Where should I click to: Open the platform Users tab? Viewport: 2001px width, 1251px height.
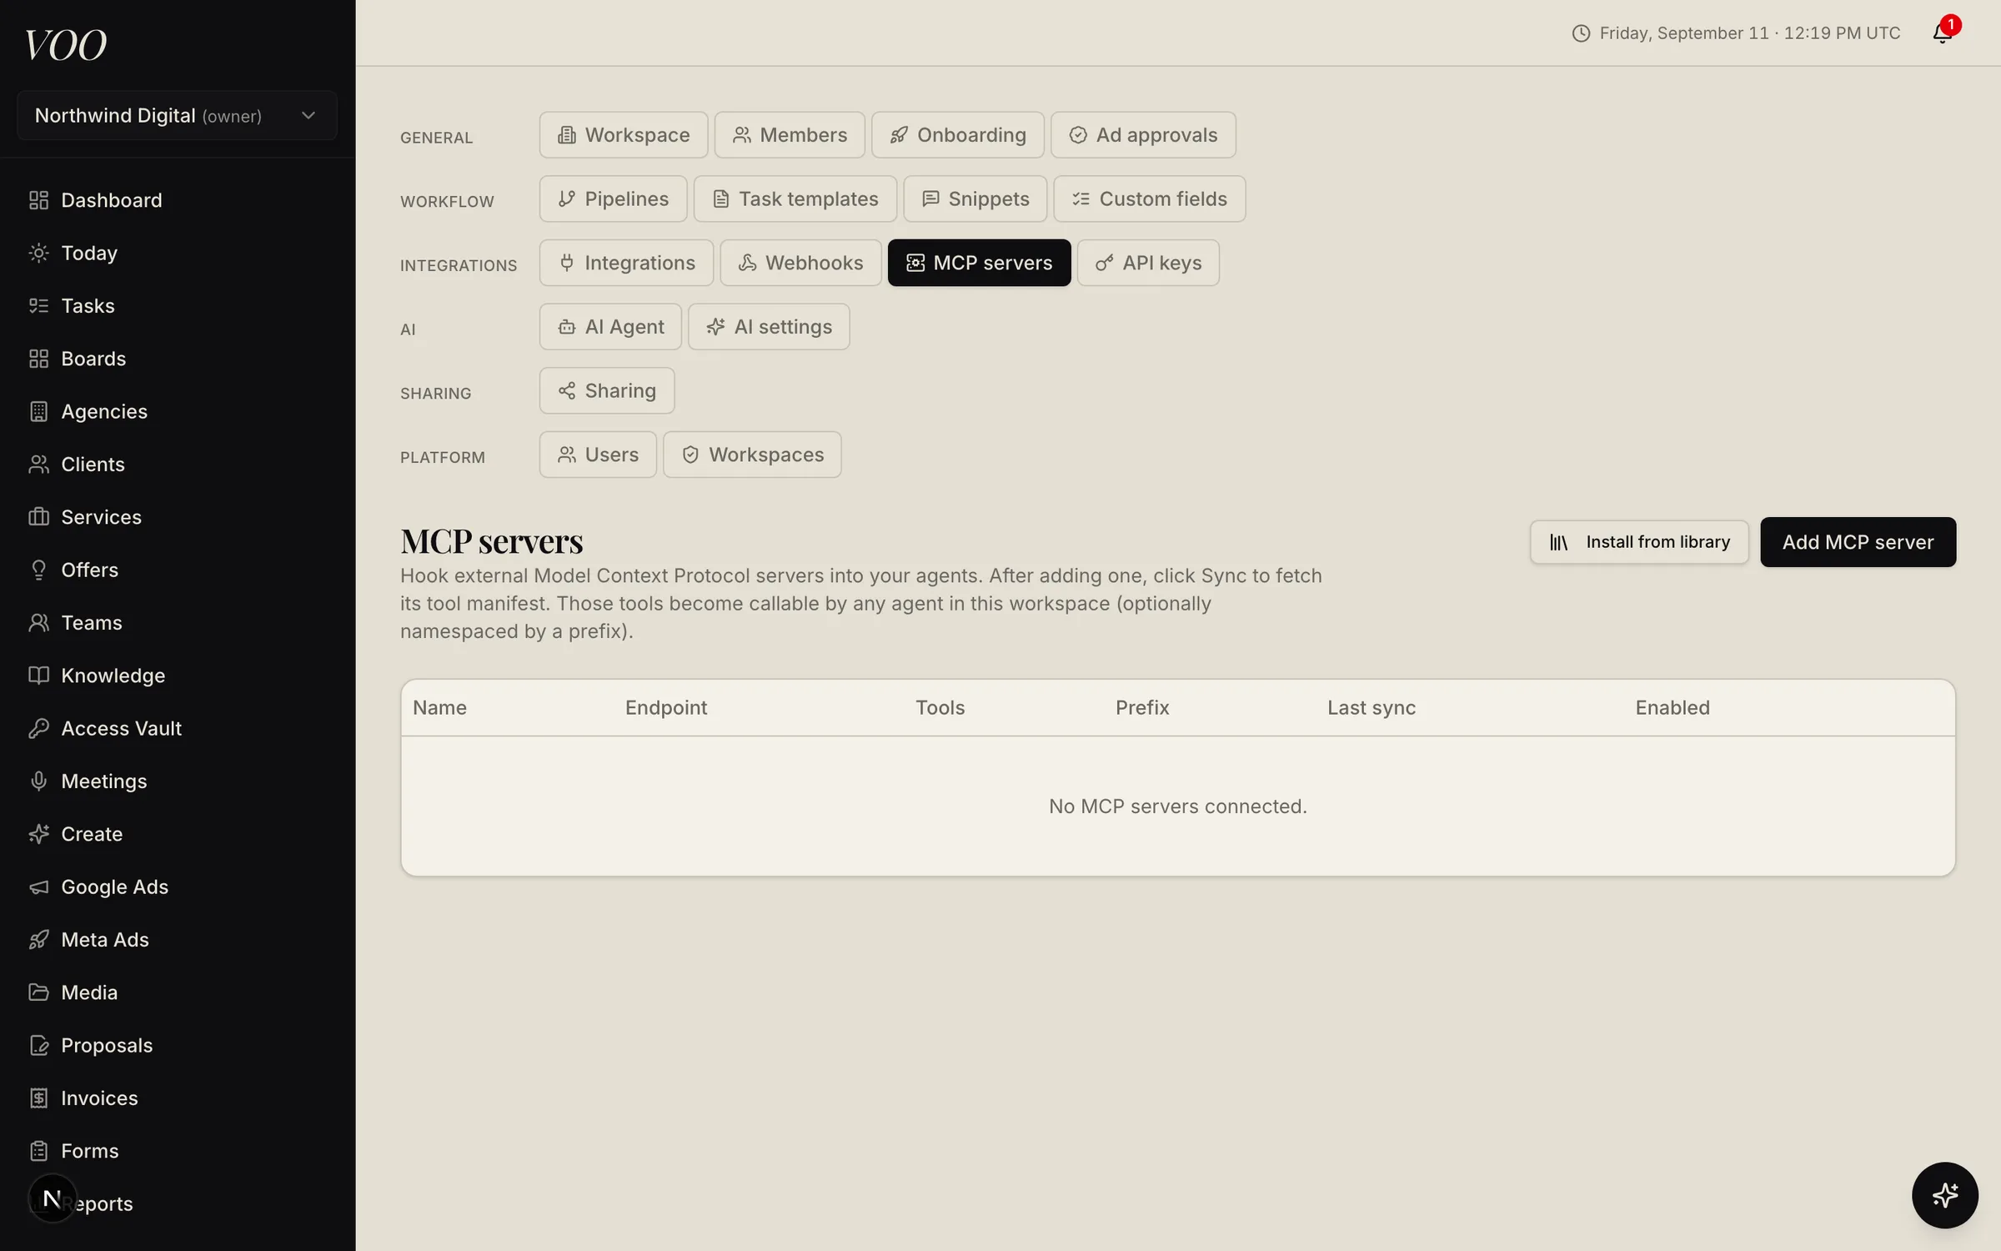point(598,455)
